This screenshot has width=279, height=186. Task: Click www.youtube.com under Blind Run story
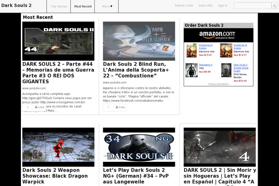[114, 83]
